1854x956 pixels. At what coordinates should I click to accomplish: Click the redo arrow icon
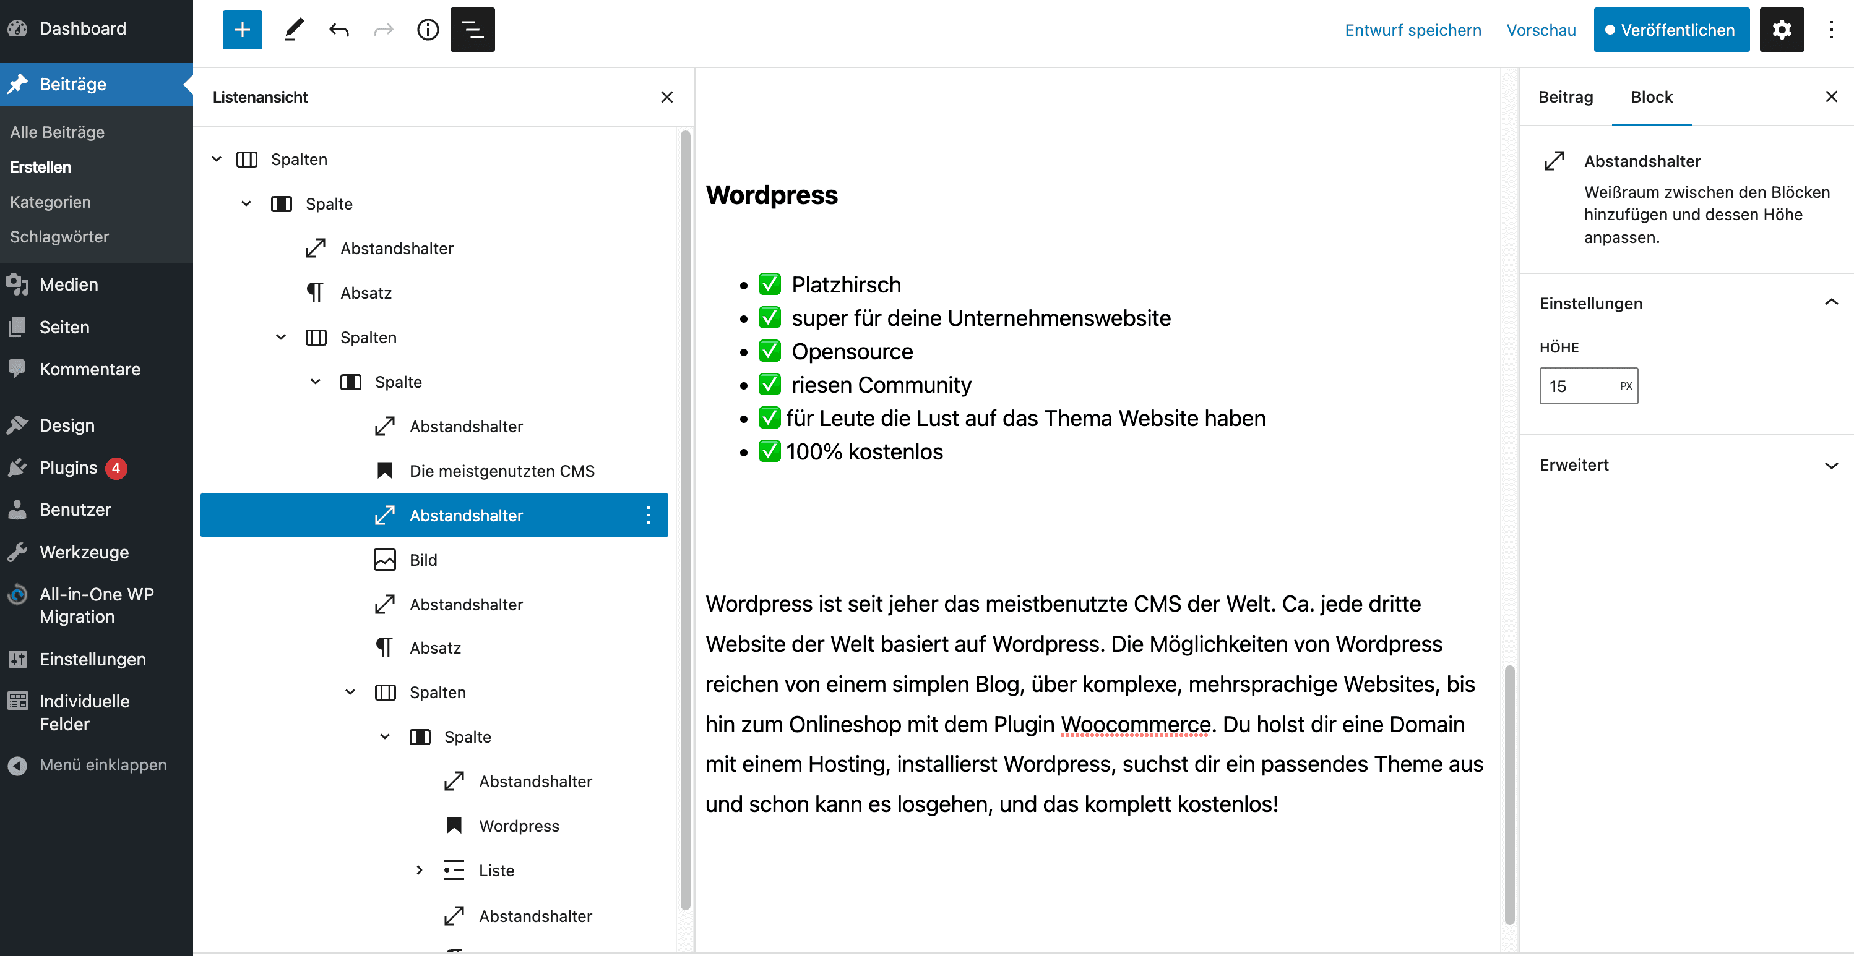384,30
